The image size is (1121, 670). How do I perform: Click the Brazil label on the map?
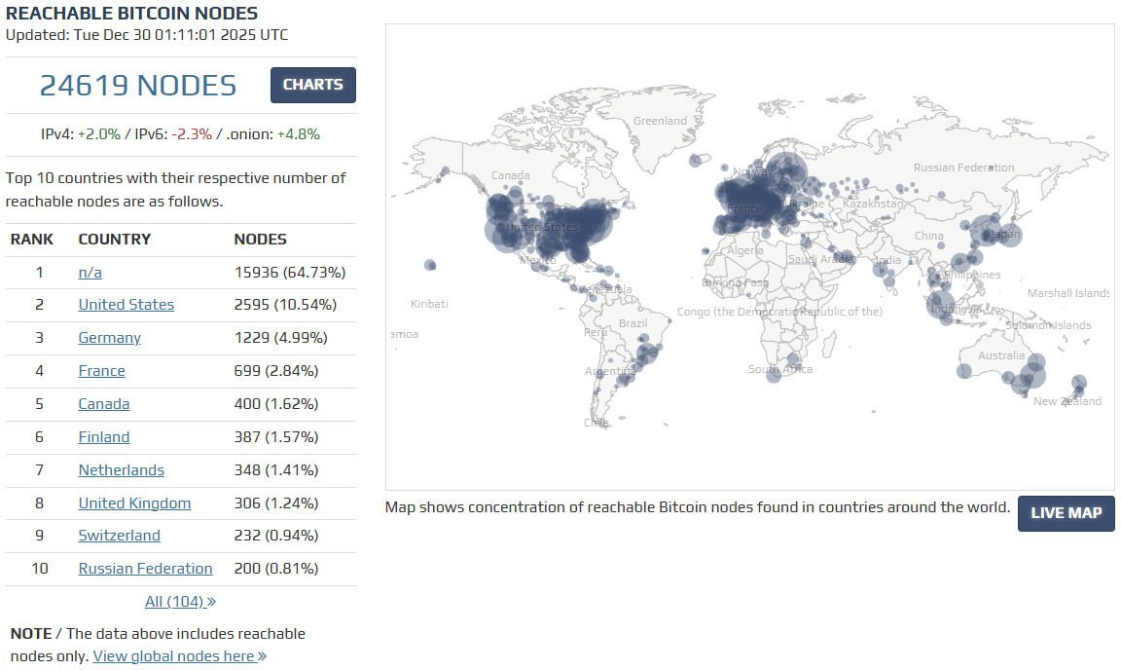[633, 323]
